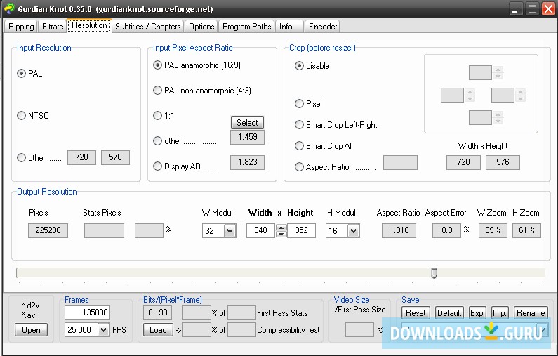Click Open to load d2v/avi
The image size is (558, 356).
click(x=31, y=329)
